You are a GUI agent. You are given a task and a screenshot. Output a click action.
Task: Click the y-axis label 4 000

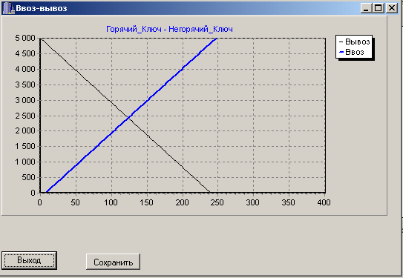pos(25,69)
